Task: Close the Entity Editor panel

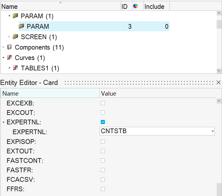Action: tap(219, 82)
